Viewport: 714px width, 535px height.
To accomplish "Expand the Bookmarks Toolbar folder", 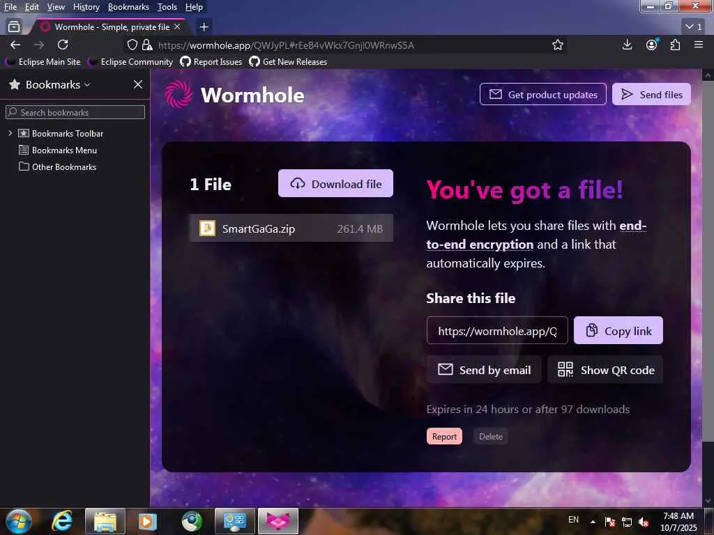I will (10, 133).
